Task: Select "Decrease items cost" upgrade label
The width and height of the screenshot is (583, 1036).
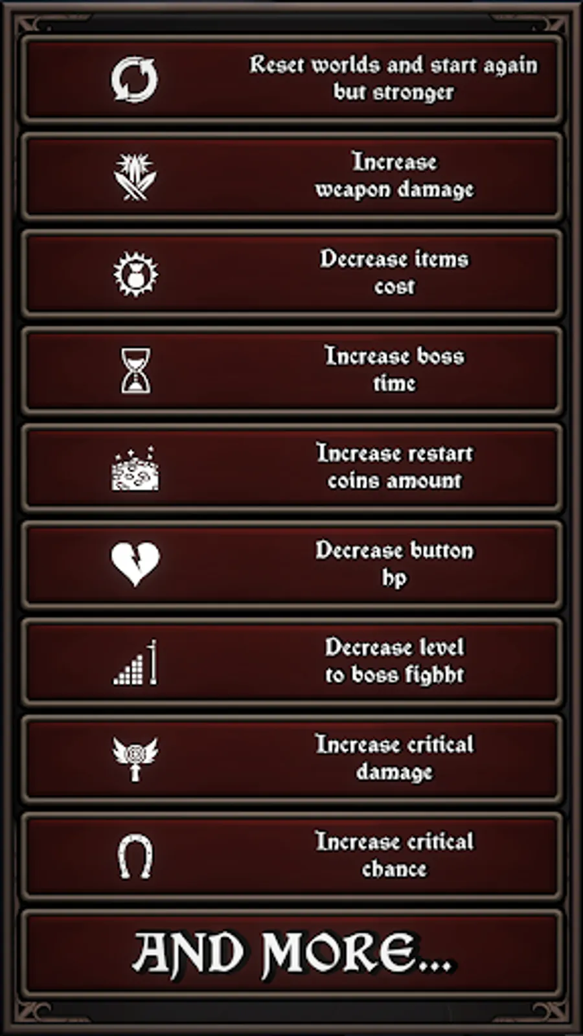Action: 394,273
